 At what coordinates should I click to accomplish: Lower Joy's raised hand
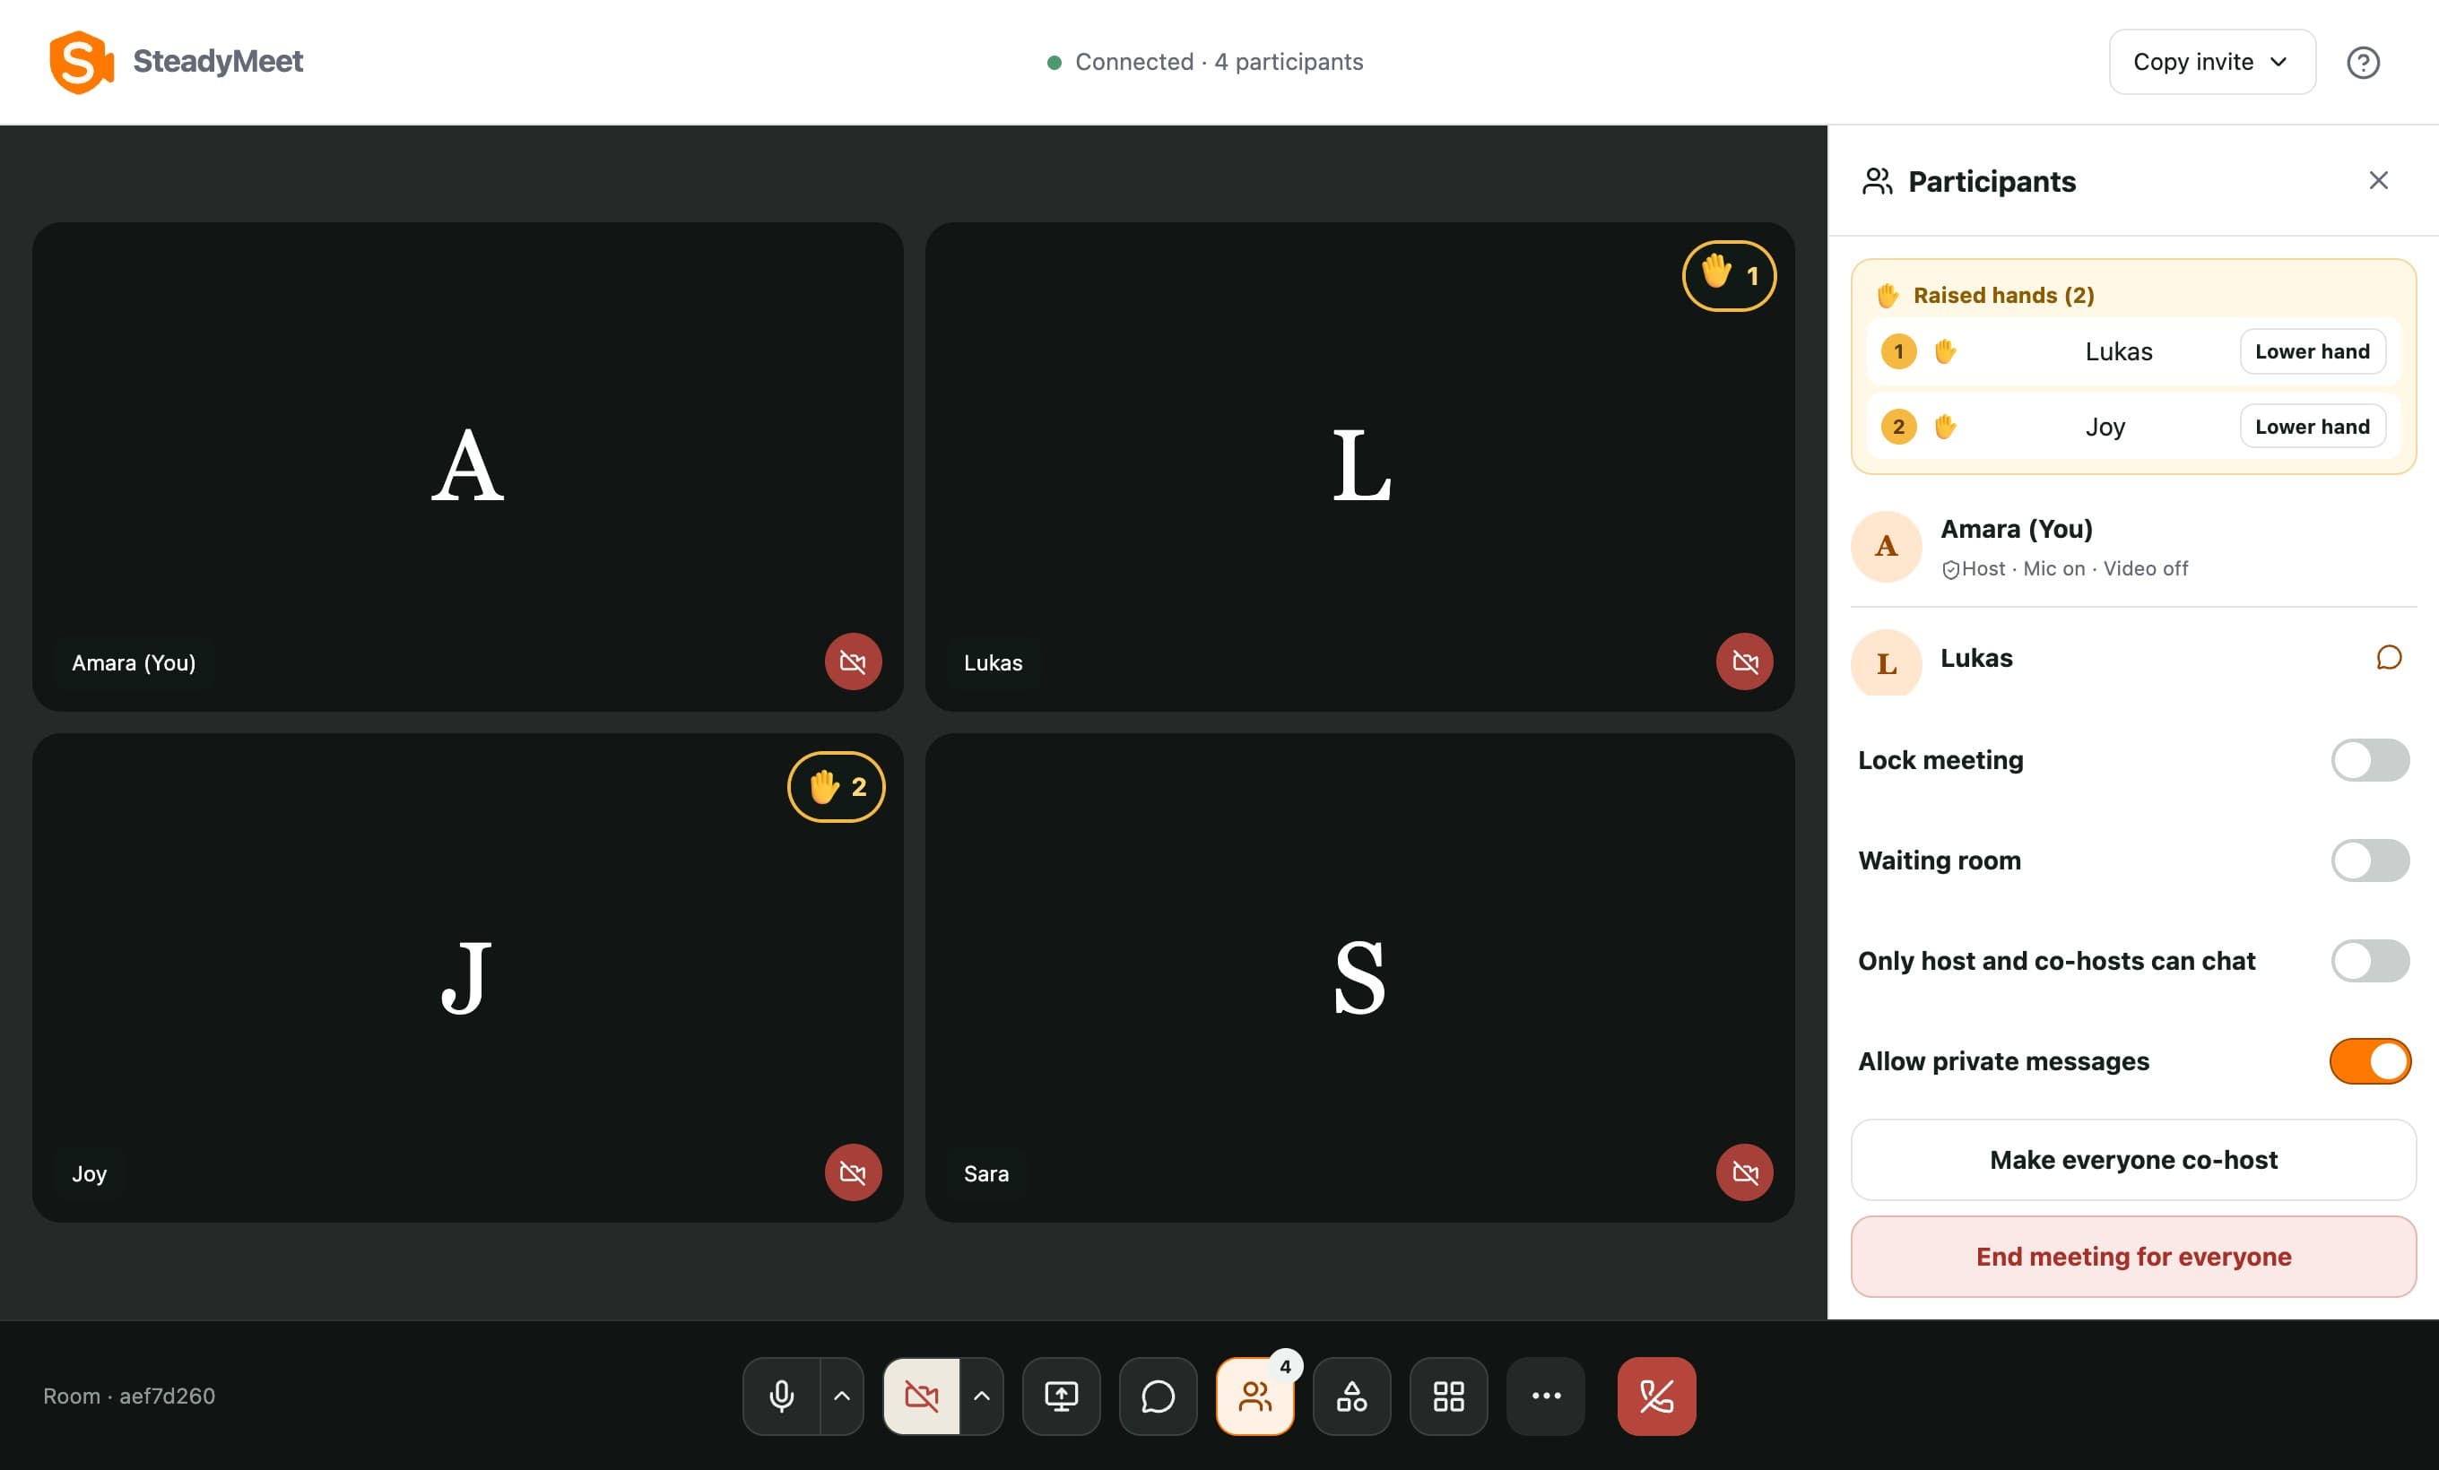coord(2313,427)
